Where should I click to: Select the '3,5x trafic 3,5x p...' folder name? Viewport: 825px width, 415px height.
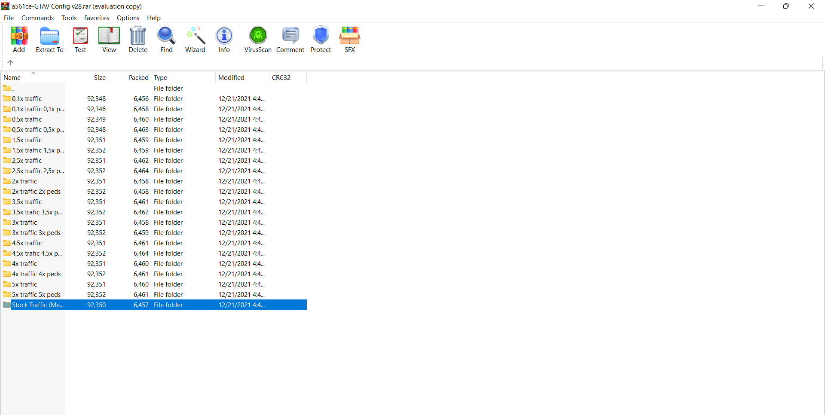pos(37,212)
